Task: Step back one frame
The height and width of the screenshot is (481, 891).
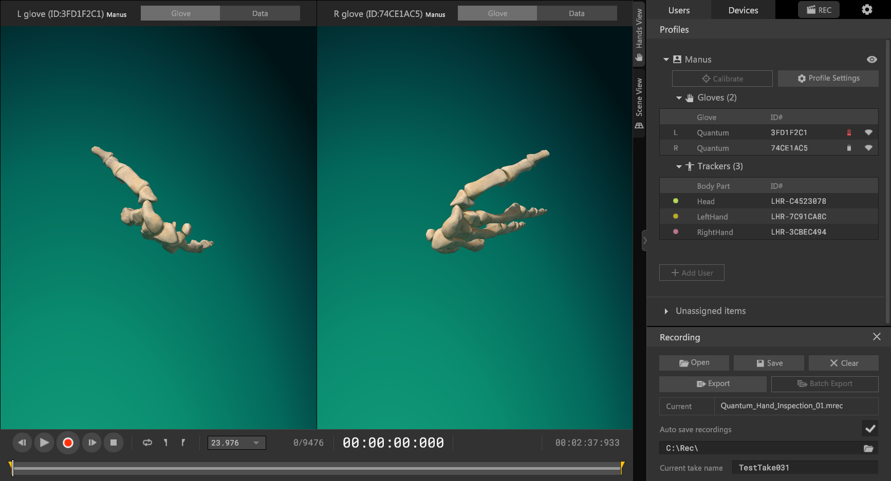Action: pos(22,442)
